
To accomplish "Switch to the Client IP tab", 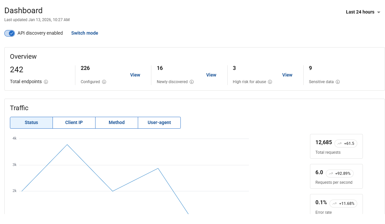I will 74,122.
